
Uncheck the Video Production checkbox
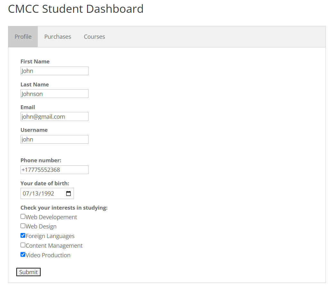tap(23, 255)
